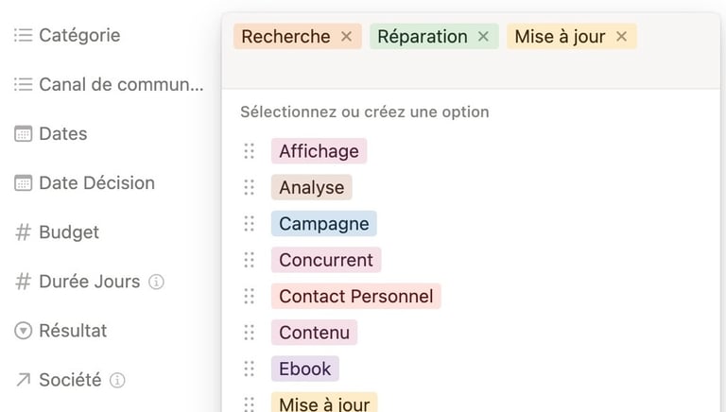Screen dimensions: 726x412
Task: Click the drag handle beside Concurrent
Action: coord(250,260)
